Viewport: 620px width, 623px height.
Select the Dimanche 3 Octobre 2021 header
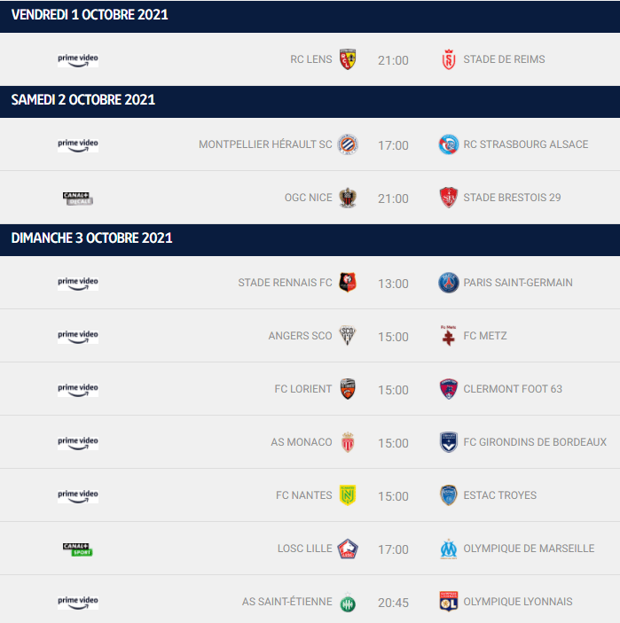click(310, 239)
